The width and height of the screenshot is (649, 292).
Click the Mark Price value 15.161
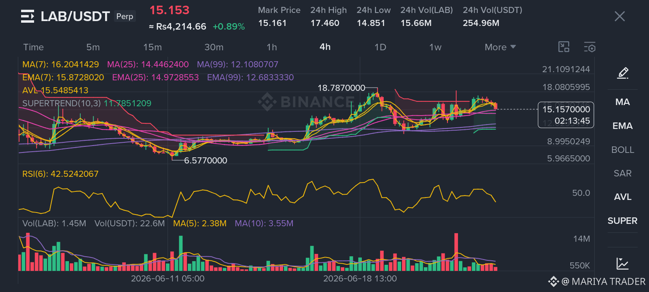click(272, 23)
